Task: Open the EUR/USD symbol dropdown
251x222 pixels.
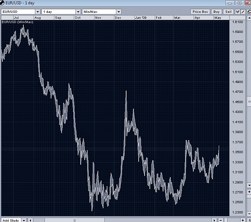Action: (x=38, y=12)
